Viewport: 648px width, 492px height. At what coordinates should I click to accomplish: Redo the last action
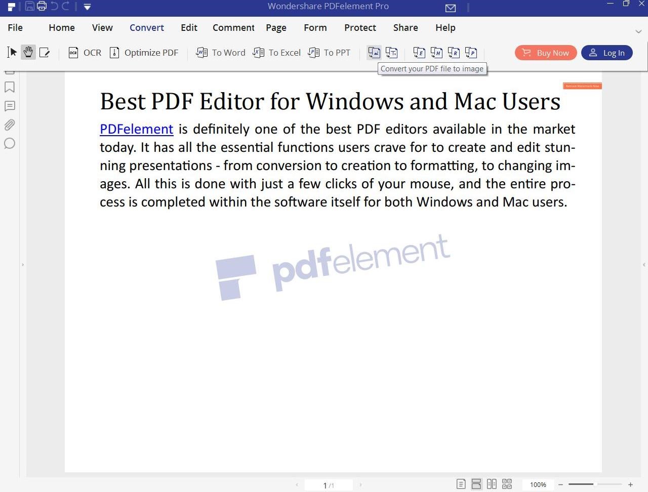click(x=66, y=7)
